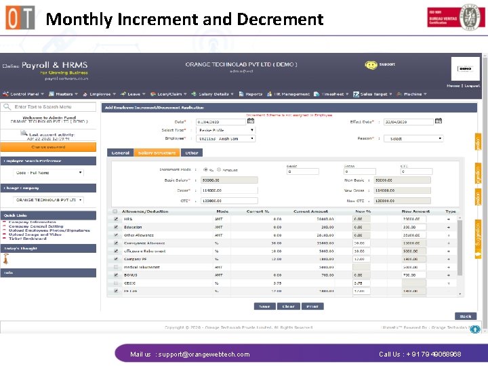Open Company Information quick link
This screenshot has height=366, width=488.
click(33, 222)
